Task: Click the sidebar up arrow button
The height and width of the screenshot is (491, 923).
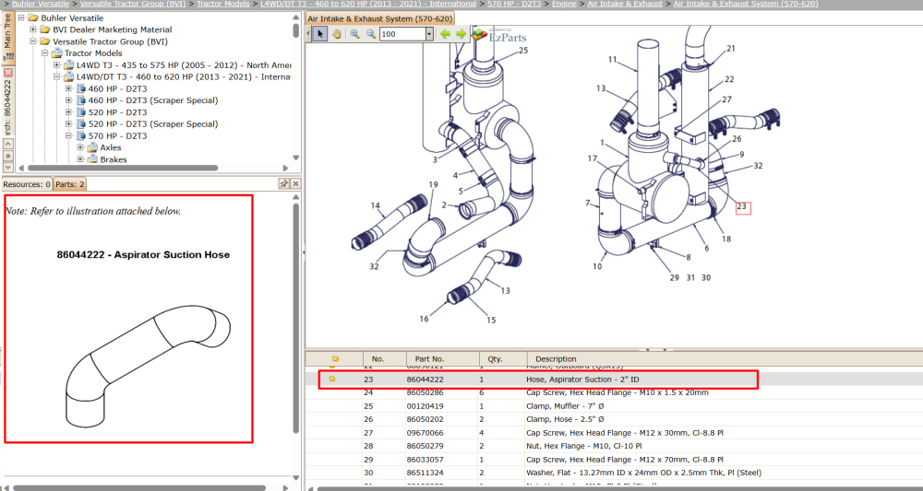Action: click(x=7, y=145)
